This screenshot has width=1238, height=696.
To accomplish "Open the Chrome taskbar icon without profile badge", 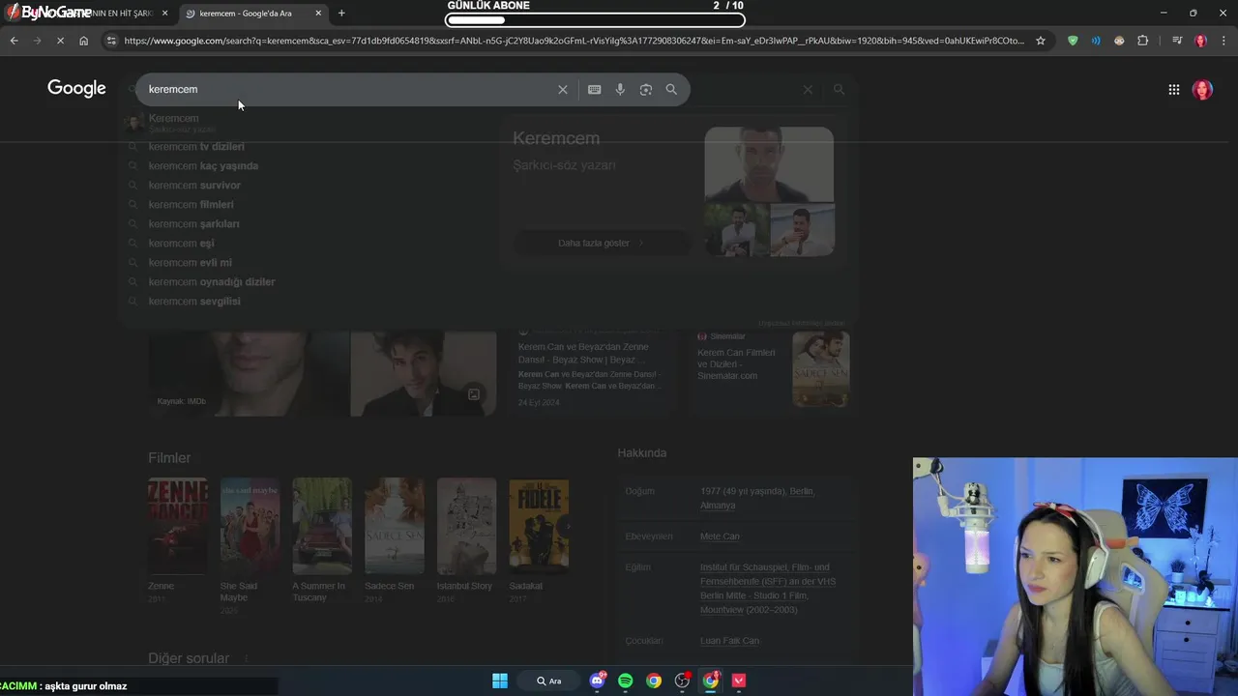I will (654, 681).
